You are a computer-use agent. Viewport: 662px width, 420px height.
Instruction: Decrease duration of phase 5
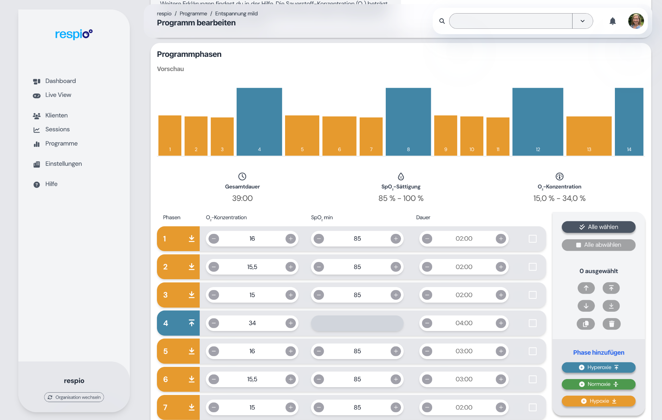coord(427,351)
